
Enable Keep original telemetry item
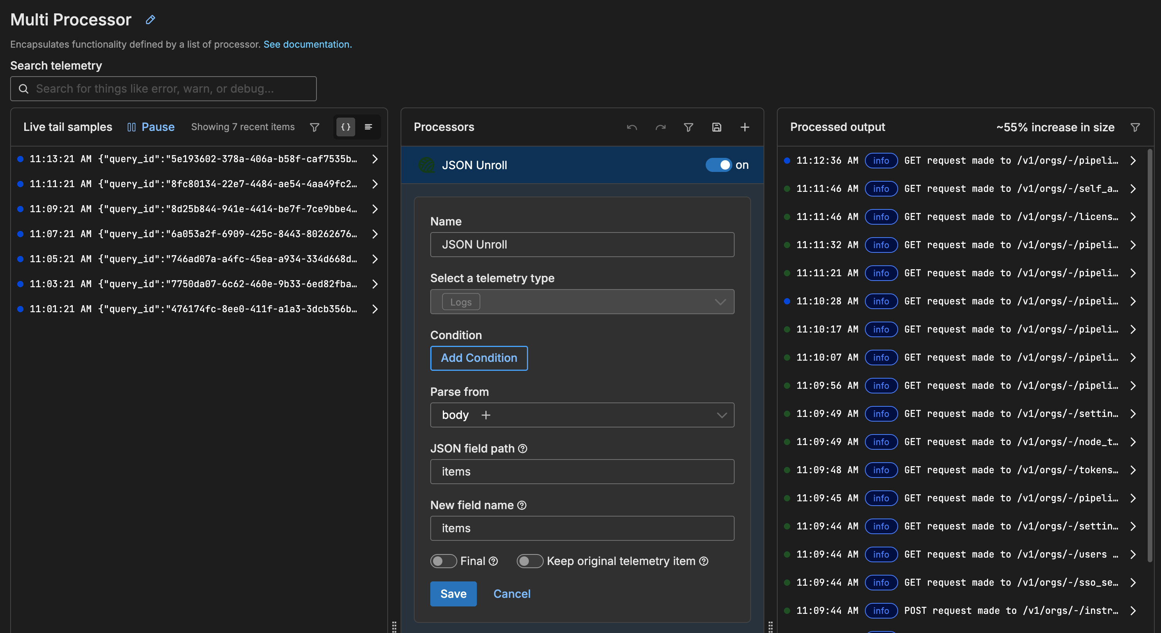point(530,561)
